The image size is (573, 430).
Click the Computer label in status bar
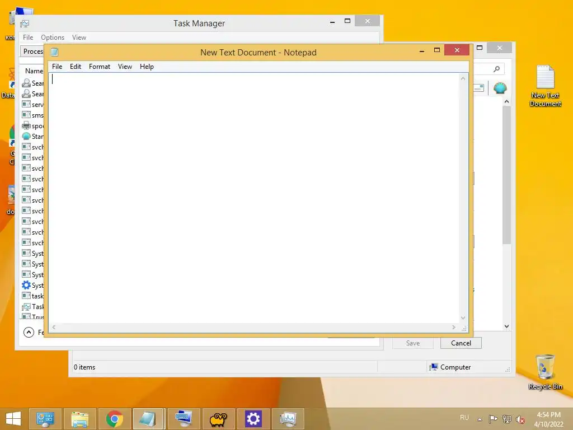click(x=455, y=367)
